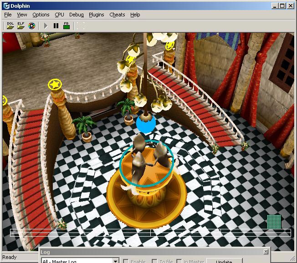This screenshot has width=297, height=263.
Task: Click the FB framebuffer toolbar icon
Action: pyautogui.click(x=67, y=25)
